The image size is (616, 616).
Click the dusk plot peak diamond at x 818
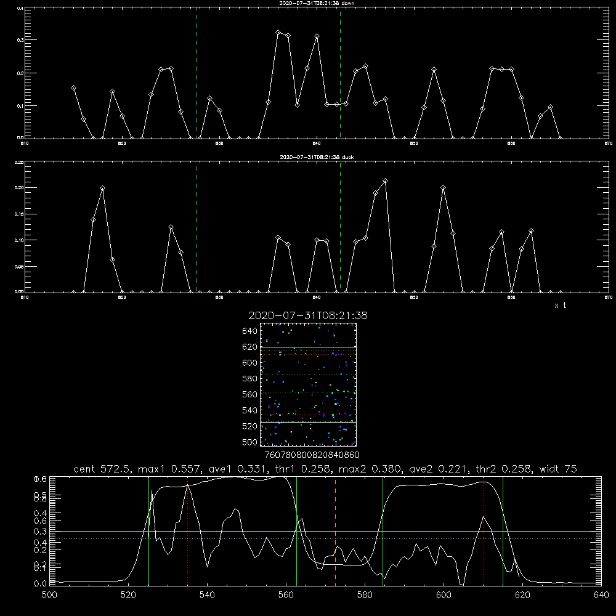102,188
